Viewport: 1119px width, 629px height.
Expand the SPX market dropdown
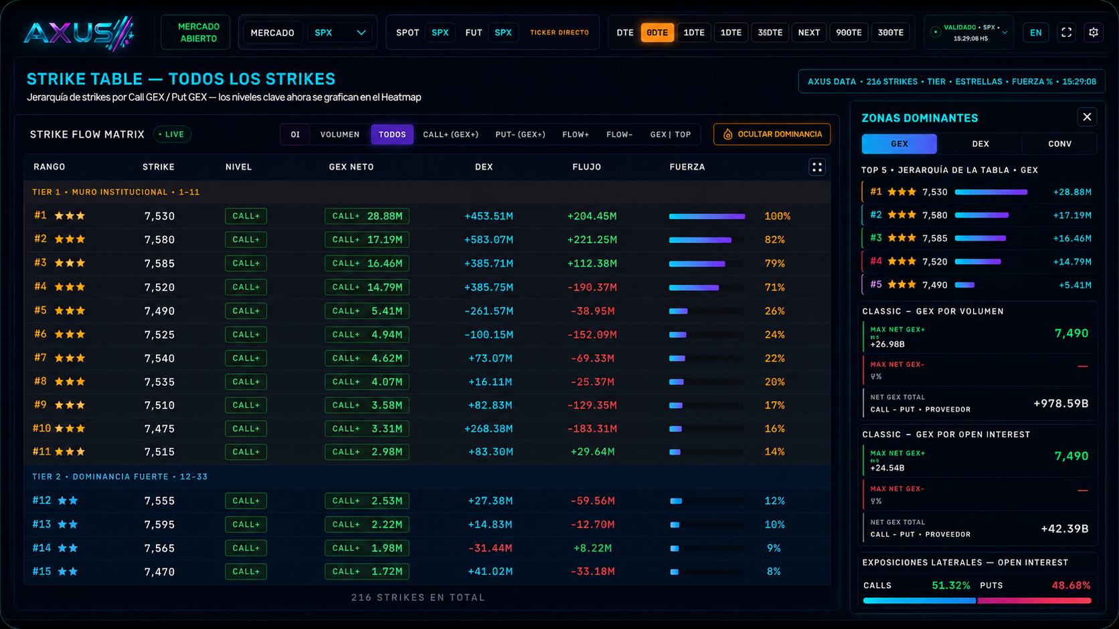click(340, 33)
